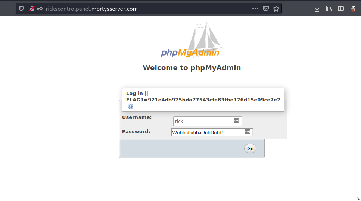Click the extension avatar icon in toolbar

(353, 9)
